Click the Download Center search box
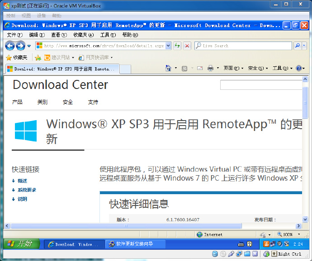Viewport: 312px width, 261px height. (261, 85)
